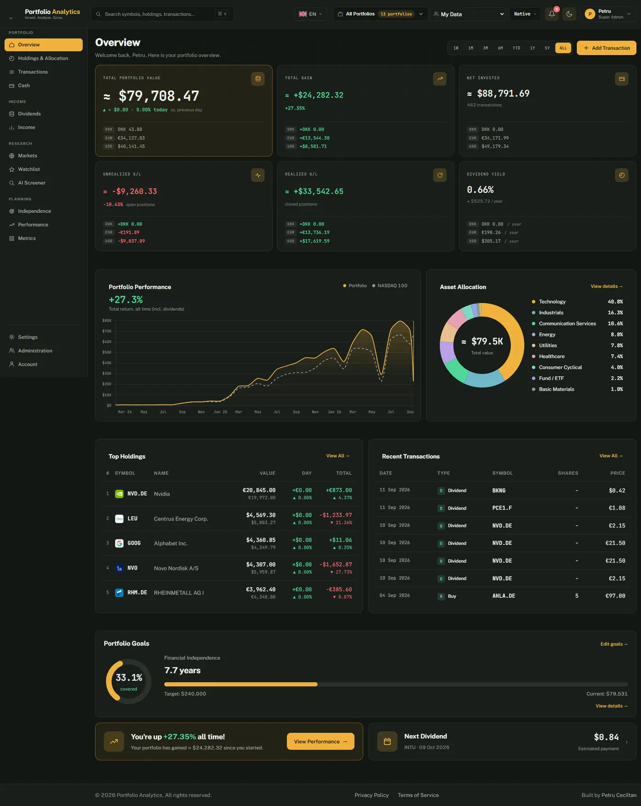Open the EN language dropdown

[310, 14]
